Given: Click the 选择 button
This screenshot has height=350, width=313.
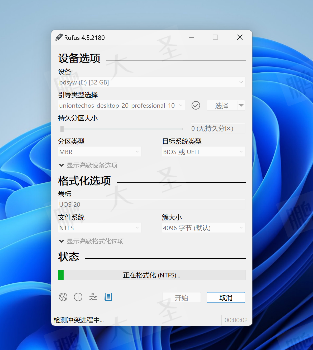Looking at the screenshot, I should (222, 106).
